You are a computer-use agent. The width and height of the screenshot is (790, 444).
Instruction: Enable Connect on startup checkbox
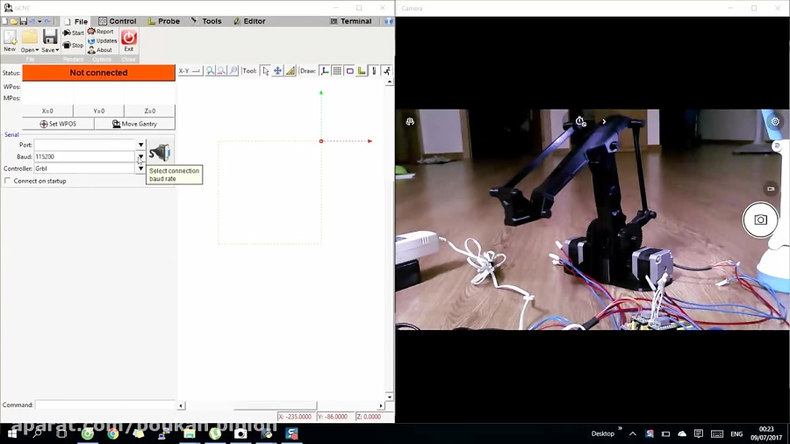[8, 181]
